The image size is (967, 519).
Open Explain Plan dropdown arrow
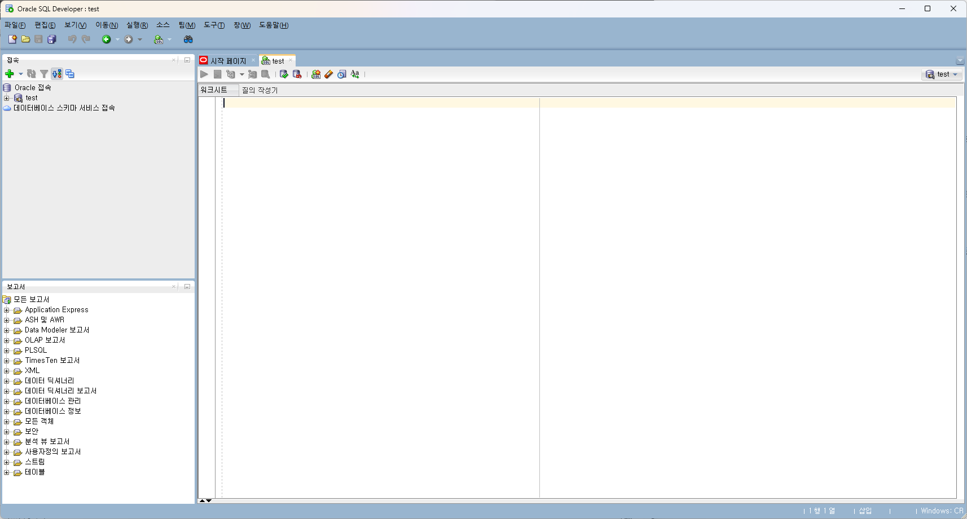tap(242, 74)
